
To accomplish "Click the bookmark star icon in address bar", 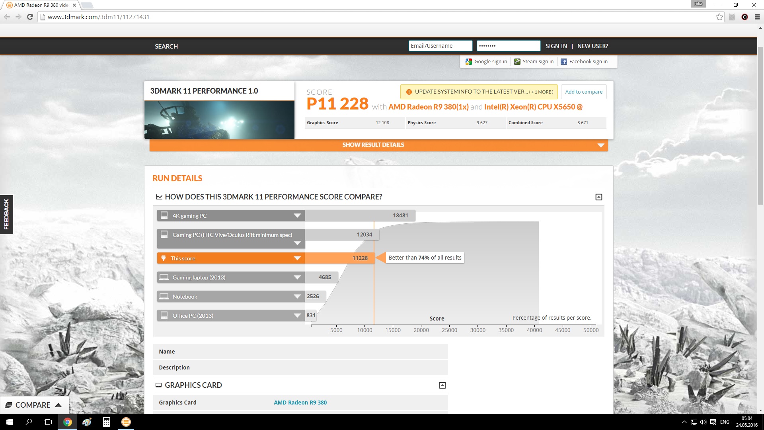I will click(x=719, y=17).
